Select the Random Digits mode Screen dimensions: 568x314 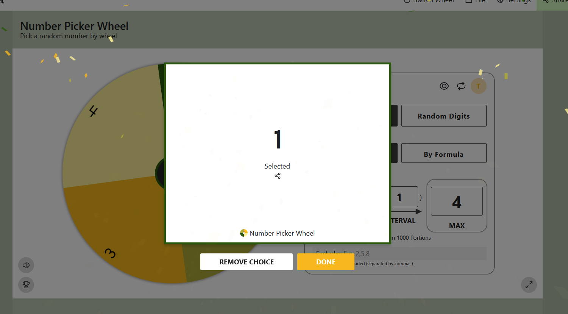coord(443,116)
